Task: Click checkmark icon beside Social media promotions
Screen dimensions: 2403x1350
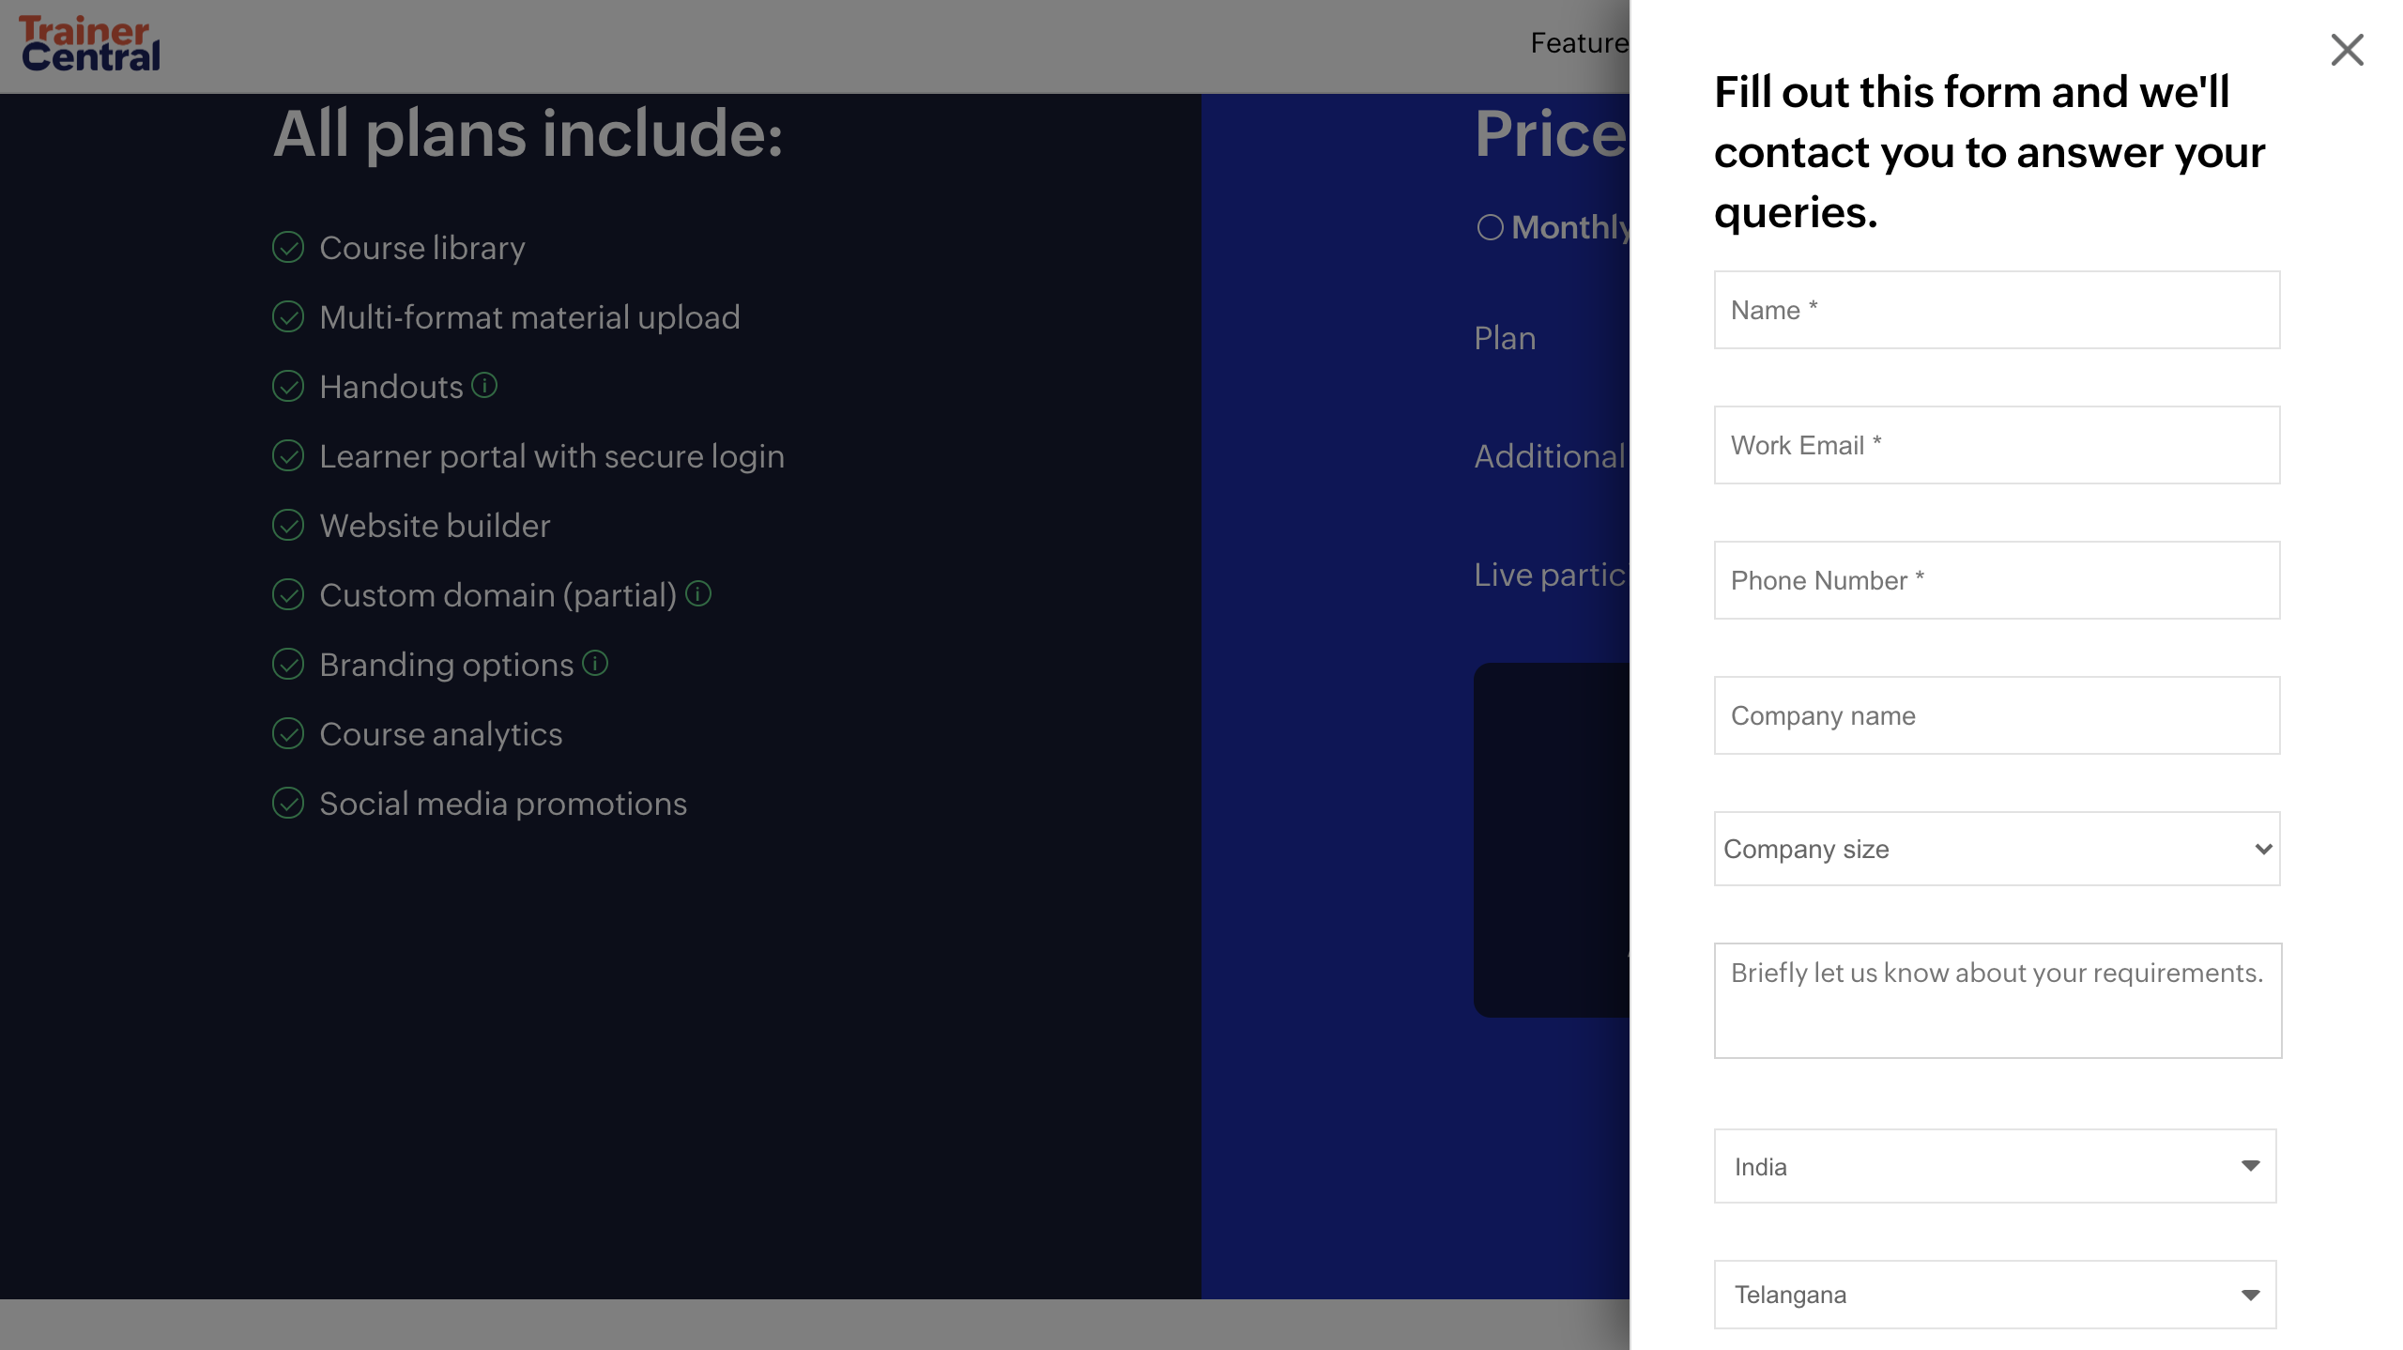Action: pos(288,804)
